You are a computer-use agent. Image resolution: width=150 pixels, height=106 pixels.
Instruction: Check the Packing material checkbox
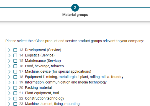tap(15, 88)
